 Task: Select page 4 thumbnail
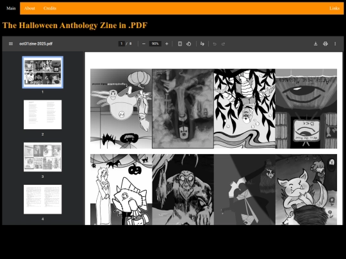42,200
